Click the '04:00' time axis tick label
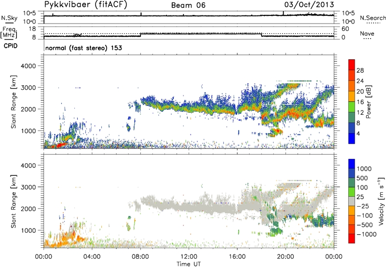The width and height of the screenshot is (386, 267). coord(92,257)
